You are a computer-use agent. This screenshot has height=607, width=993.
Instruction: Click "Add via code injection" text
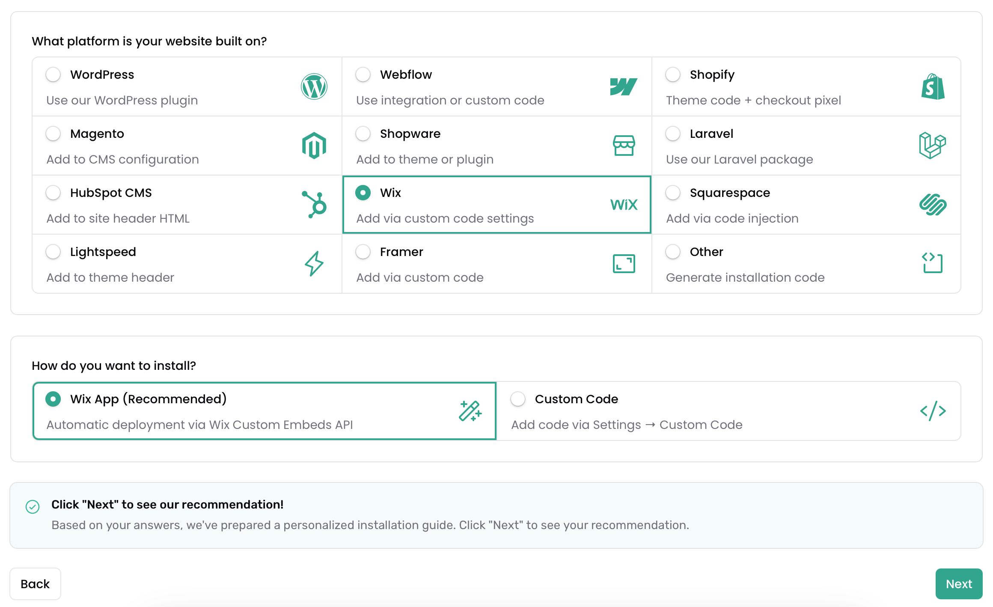coord(732,218)
